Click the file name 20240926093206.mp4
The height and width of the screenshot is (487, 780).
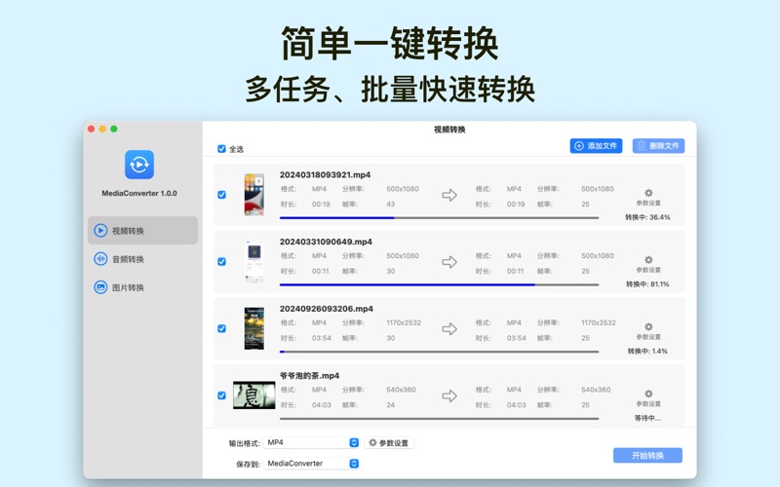(x=327, y=309)
